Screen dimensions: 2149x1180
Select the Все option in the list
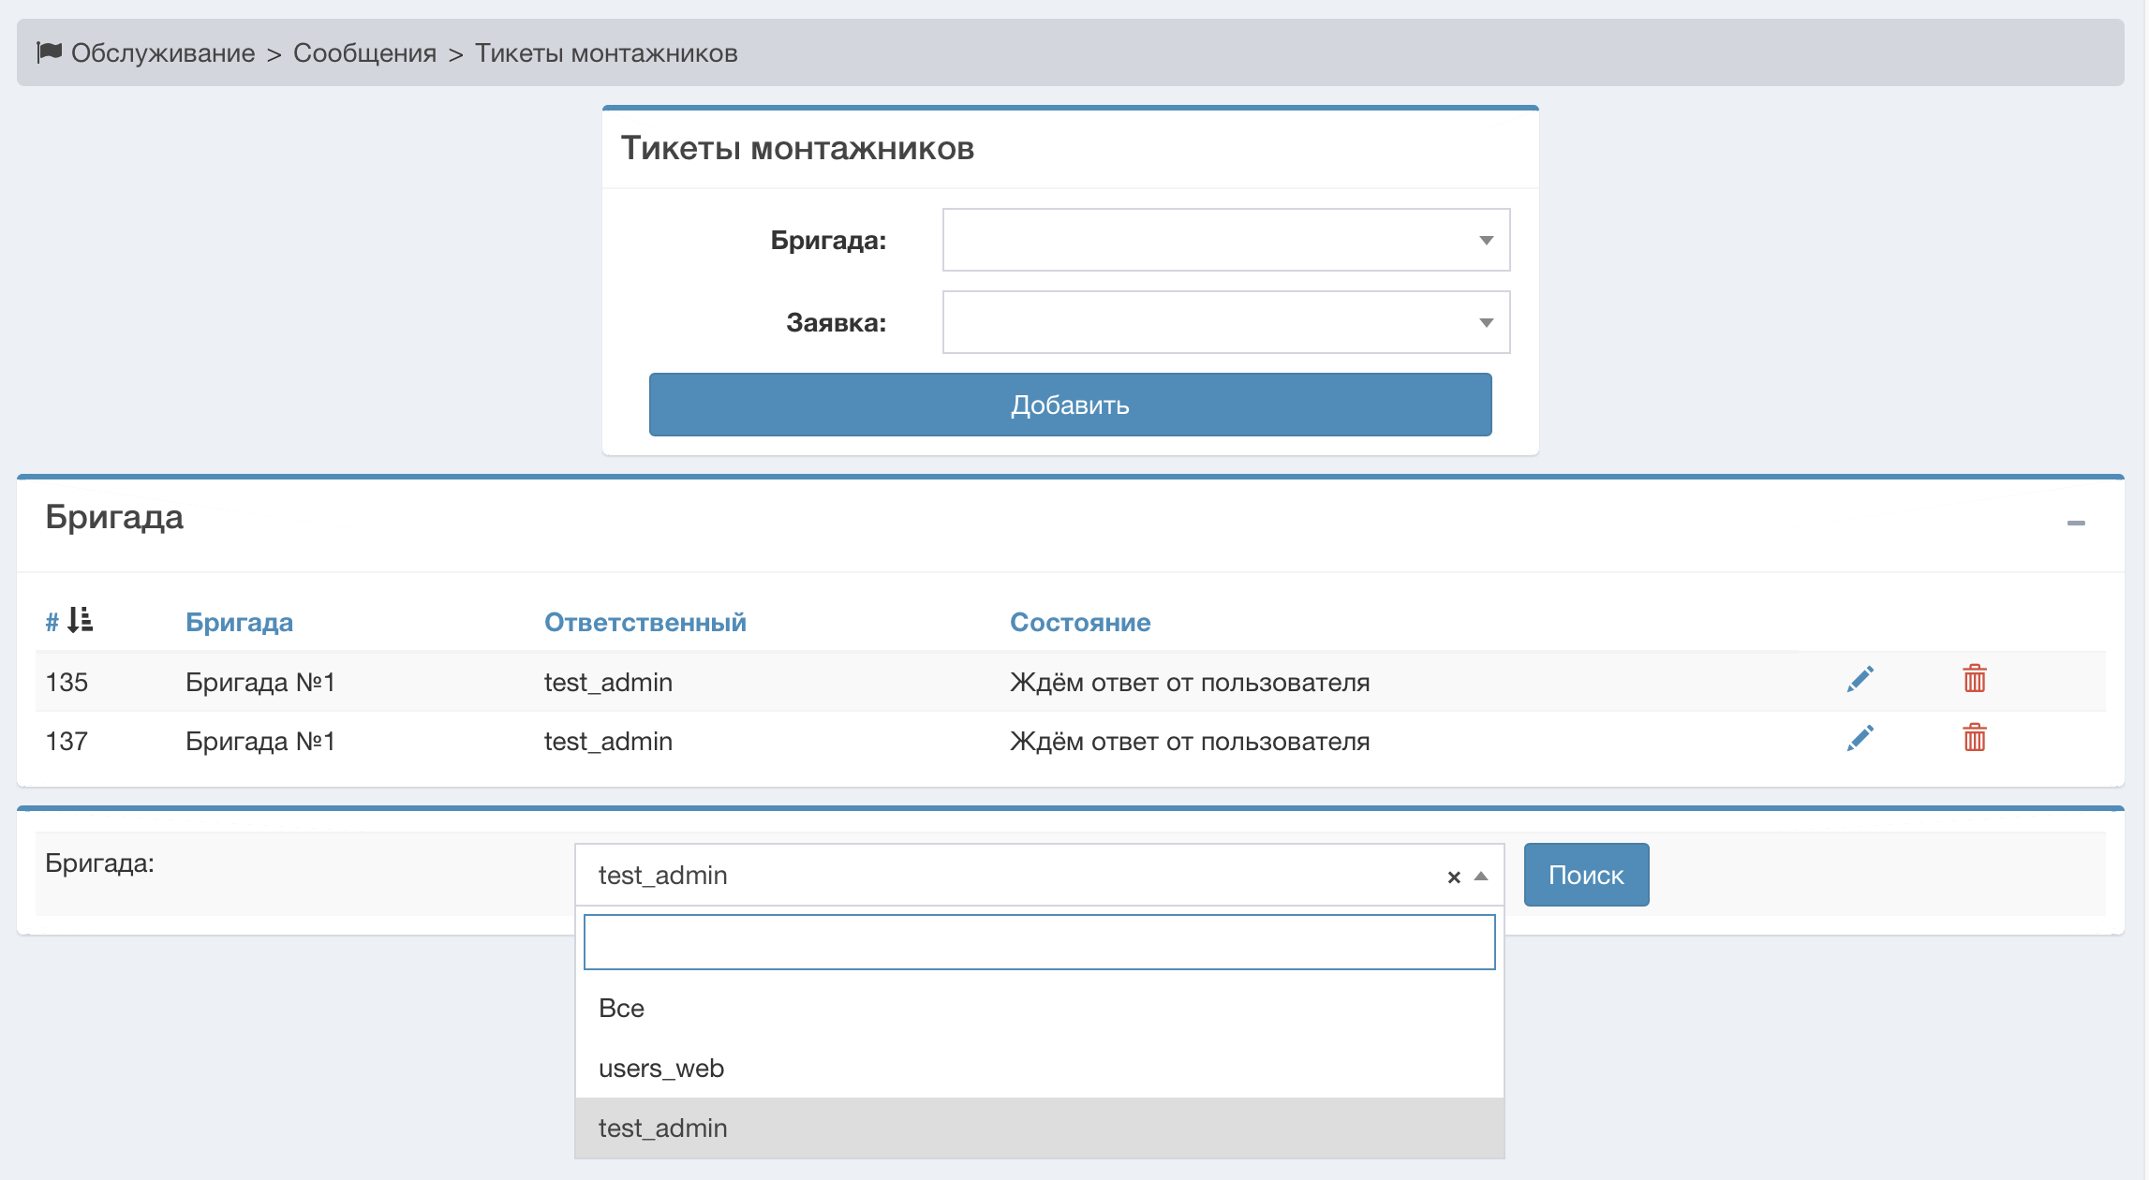(622, 1009)
